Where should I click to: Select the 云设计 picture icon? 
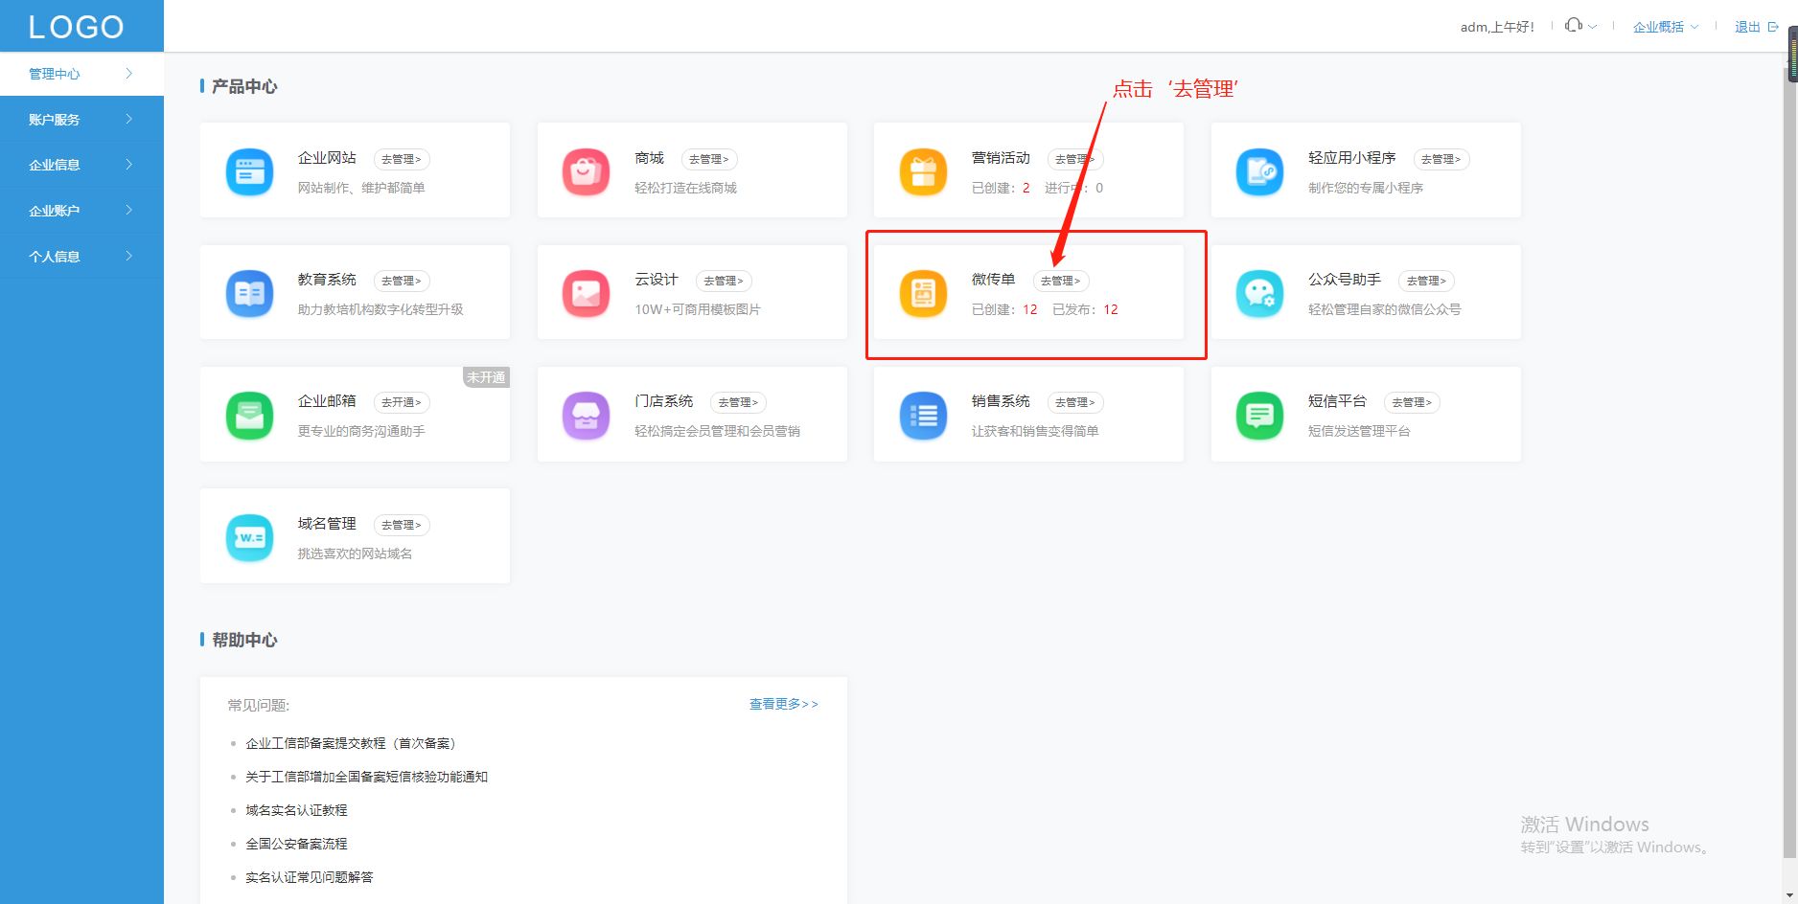coord(586,294)
